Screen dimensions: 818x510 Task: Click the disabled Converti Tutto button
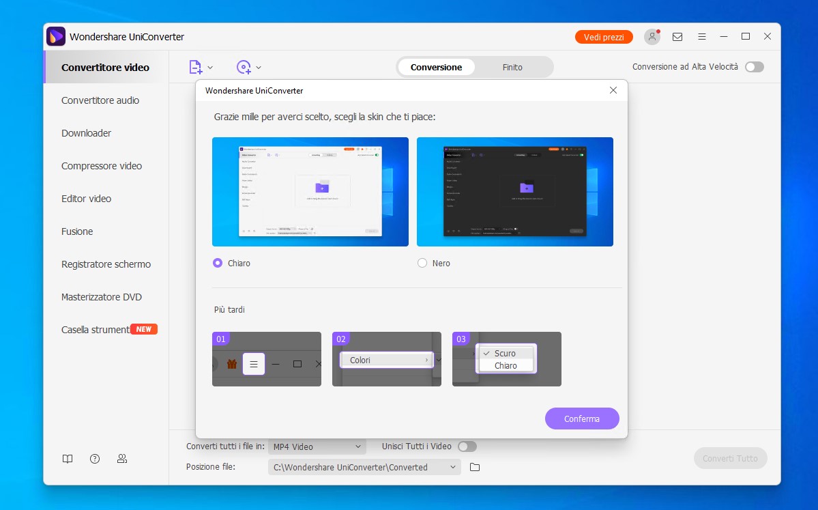730,458
